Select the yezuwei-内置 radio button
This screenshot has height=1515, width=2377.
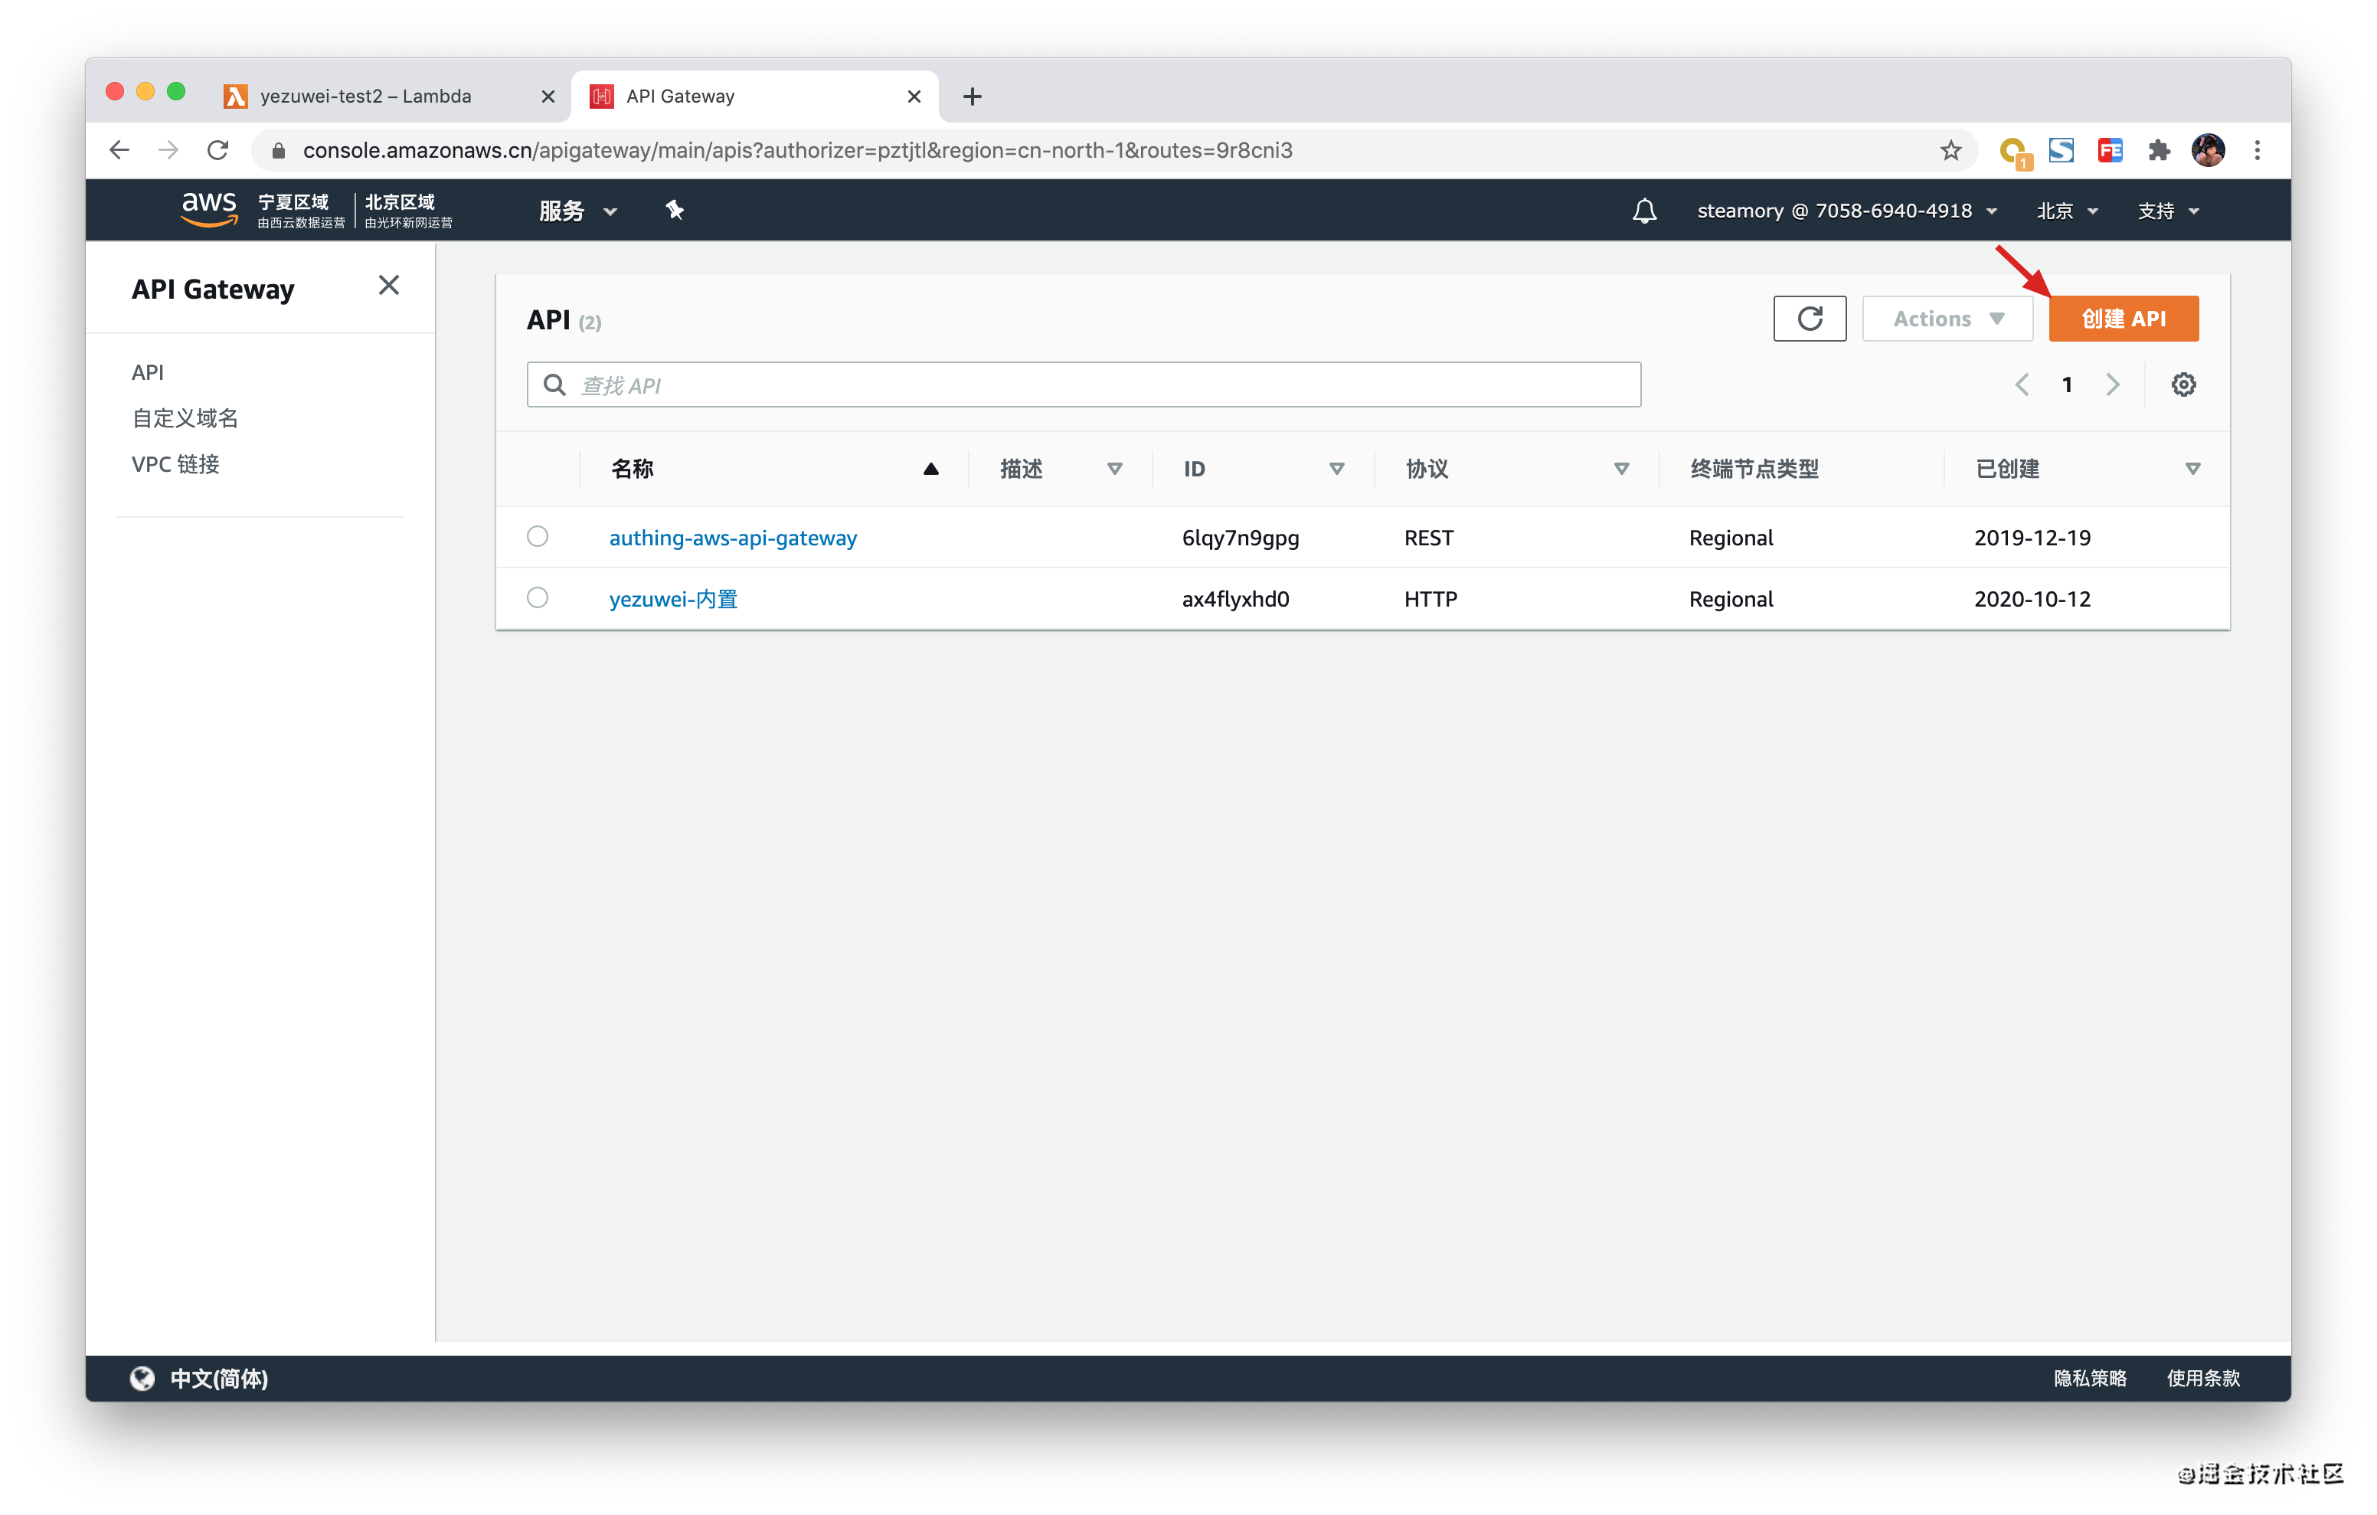coord(537,597)
